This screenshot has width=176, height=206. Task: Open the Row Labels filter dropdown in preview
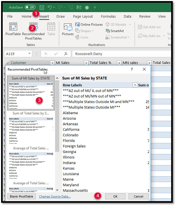[135, 85]
